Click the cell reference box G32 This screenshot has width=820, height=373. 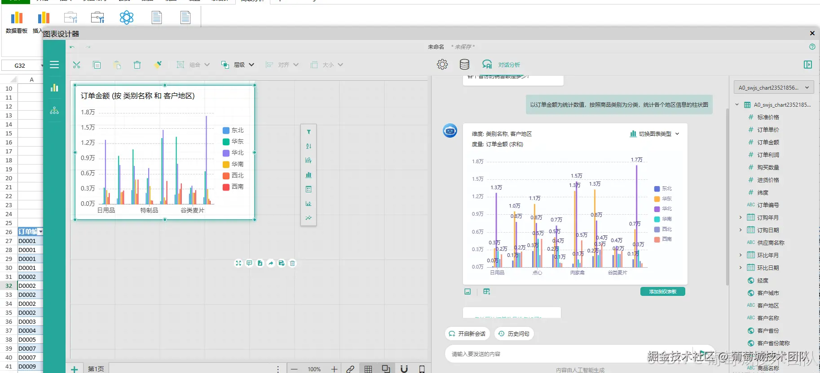(x=22, y=65)
